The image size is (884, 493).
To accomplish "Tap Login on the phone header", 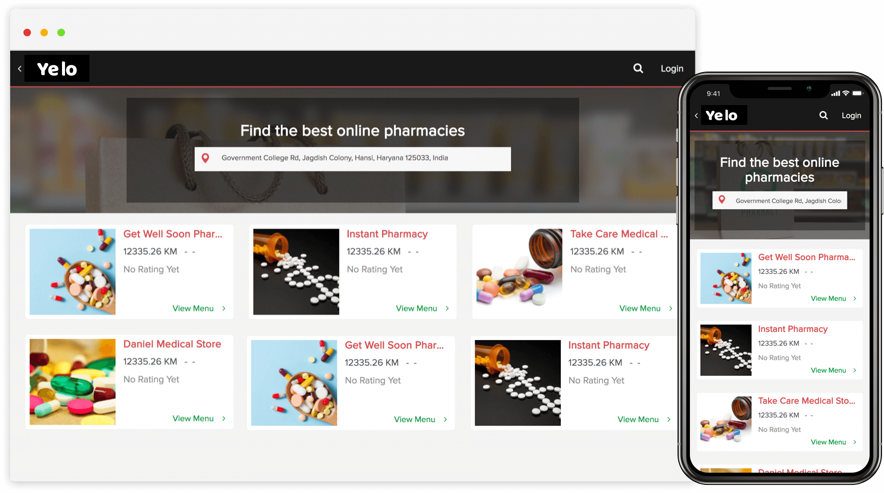I will [851, 115].
